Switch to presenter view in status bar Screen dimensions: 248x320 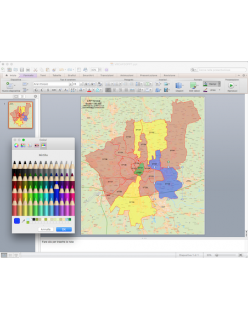[16, 255]
